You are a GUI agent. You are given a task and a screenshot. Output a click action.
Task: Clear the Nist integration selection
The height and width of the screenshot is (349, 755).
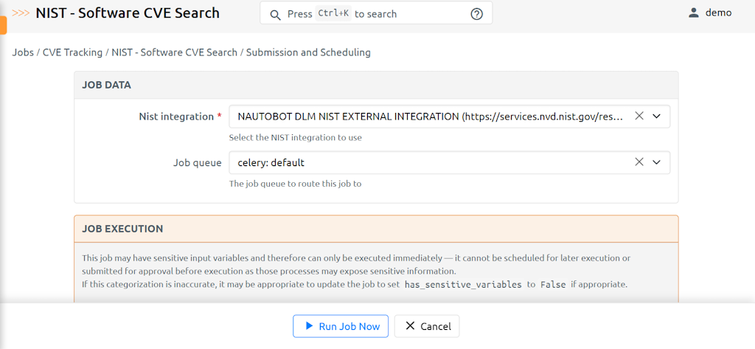(639, 116)
